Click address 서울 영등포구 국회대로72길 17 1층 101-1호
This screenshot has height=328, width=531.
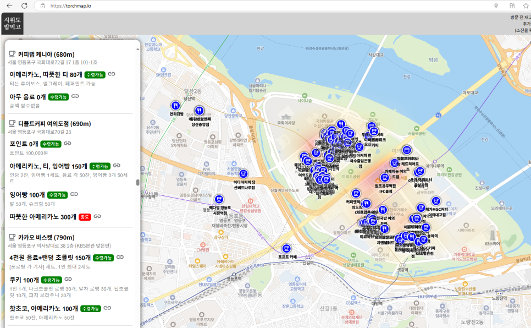coord(52,62)
